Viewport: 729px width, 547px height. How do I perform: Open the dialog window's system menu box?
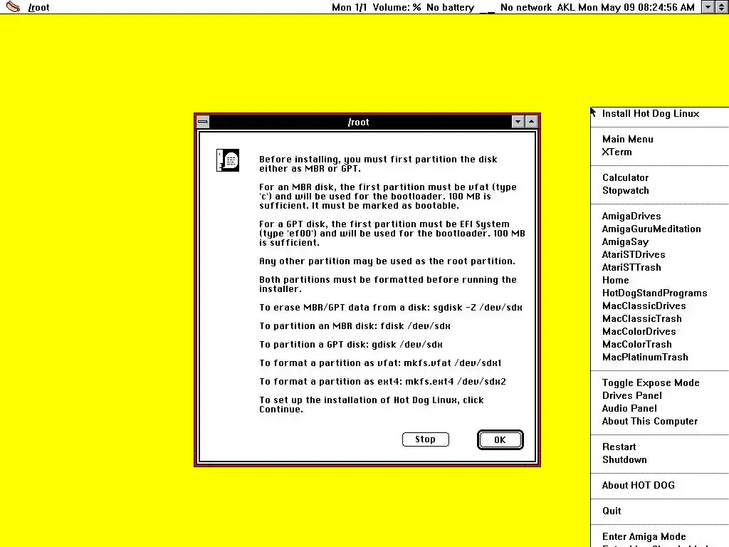pyautogui.click(x=203, y=122)
